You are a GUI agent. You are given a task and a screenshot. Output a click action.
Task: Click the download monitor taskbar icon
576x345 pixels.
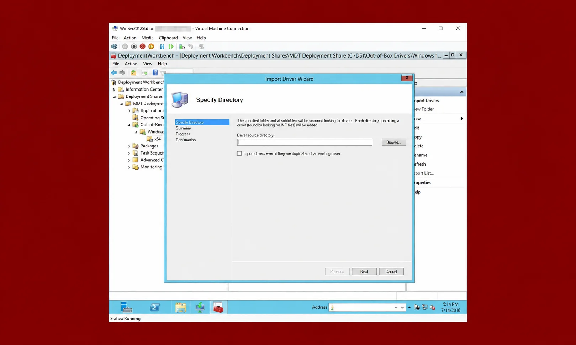click(x=200, y=307)
